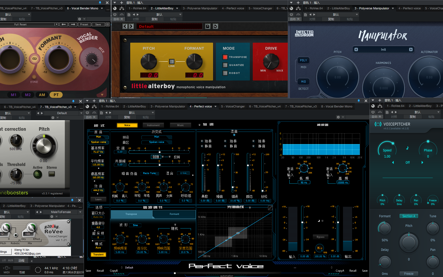The width and height of the screenshot is (443, 277).
Task: Click Learn button in Perfect voice
Action: coord(98,199)
